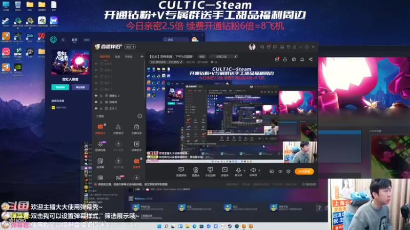Click the record video icon beside preview eye
Image resolution: width=410 pixels, height=230 pixels.
point(272,171)
